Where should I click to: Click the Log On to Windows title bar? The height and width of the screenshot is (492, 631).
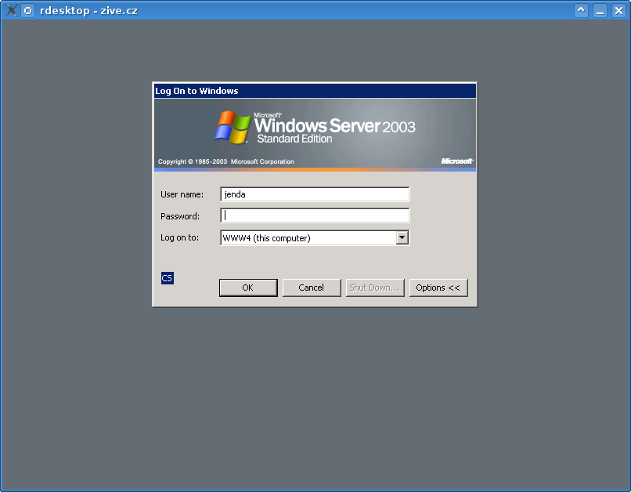pyautogui.click(x=315, y=91)
